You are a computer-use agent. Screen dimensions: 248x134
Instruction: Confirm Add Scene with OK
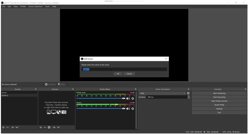[118, 74]
